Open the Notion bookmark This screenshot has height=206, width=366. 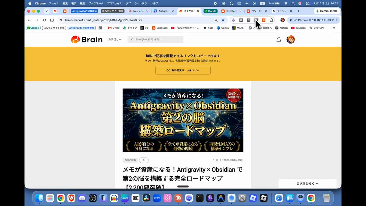click(x=282, y=28)
